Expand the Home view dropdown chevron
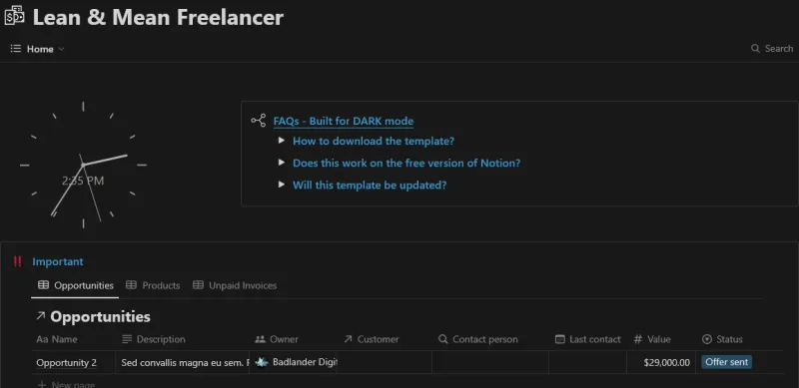The image size is (799, 388). point(61,49)
